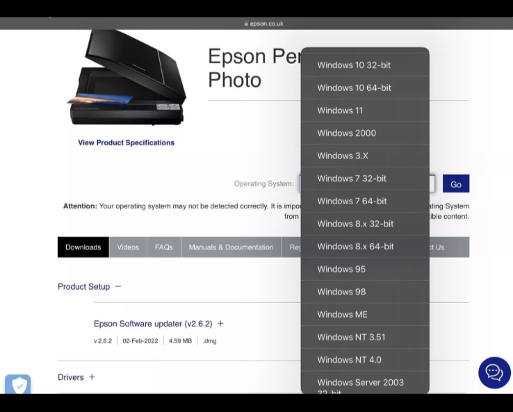Screen dimensions: 513x412
Task: Select Windows ME option
Action: [365, 314]
